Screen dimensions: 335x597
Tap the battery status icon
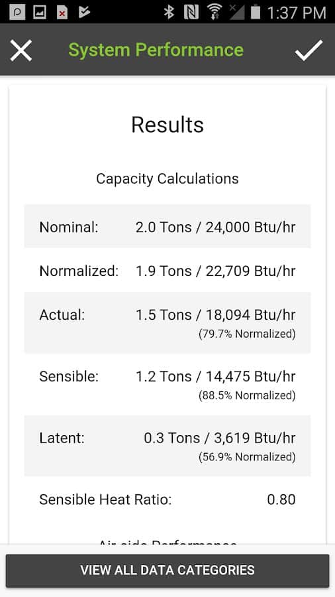point(256,12)
